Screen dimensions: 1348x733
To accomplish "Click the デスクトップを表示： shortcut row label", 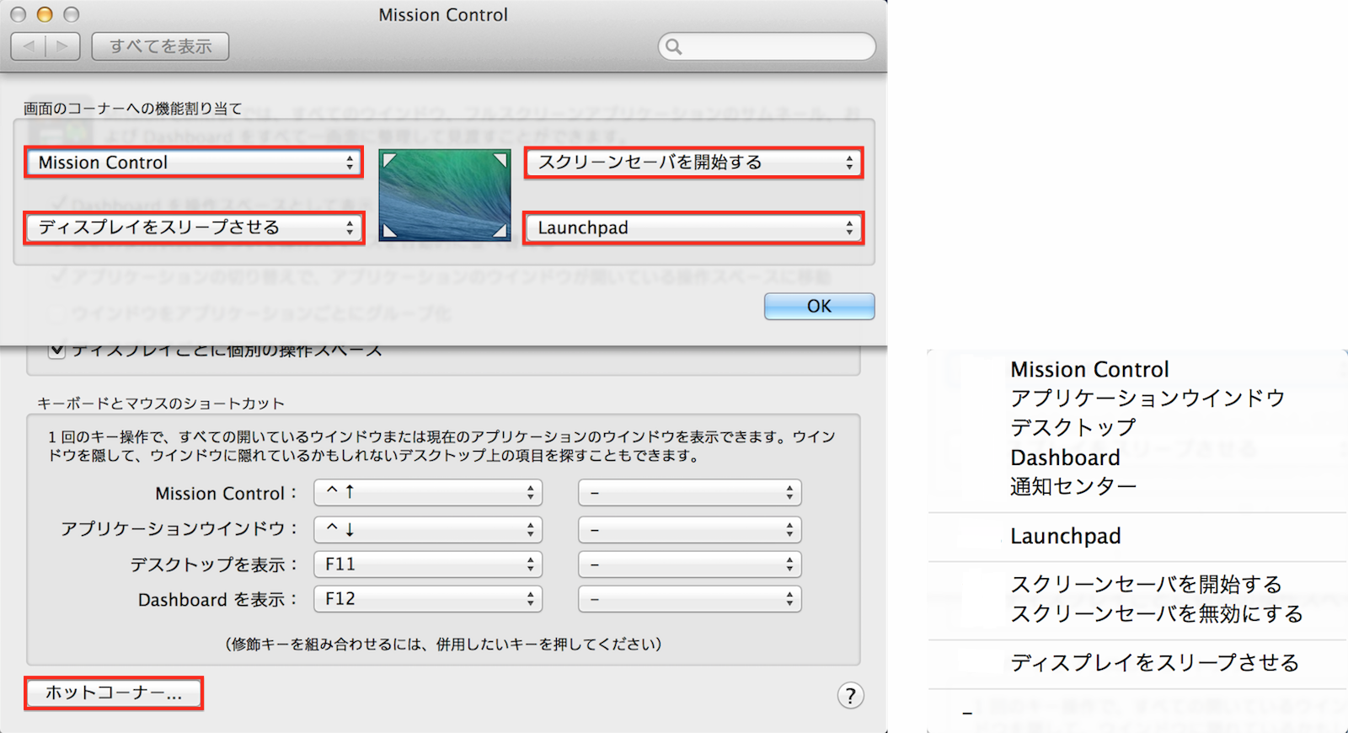I will coord(213,564).
